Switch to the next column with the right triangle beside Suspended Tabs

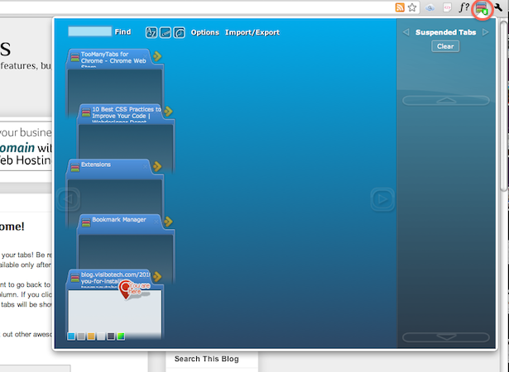(486, 32)
